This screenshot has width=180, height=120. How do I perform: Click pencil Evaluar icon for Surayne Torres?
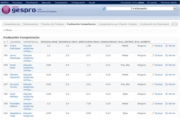(x=153, y=84)
